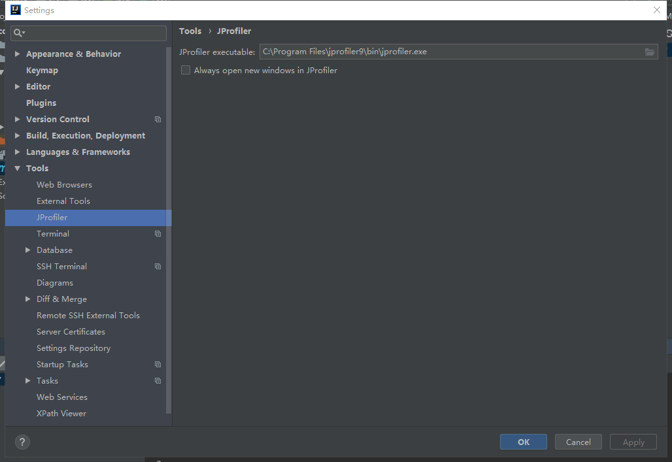
Task: Open XPath Viewer settings
Action: point(61,414)
